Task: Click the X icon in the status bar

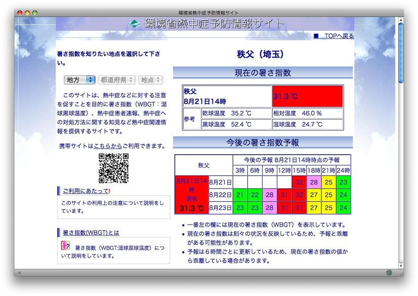Action: point(19,273)
